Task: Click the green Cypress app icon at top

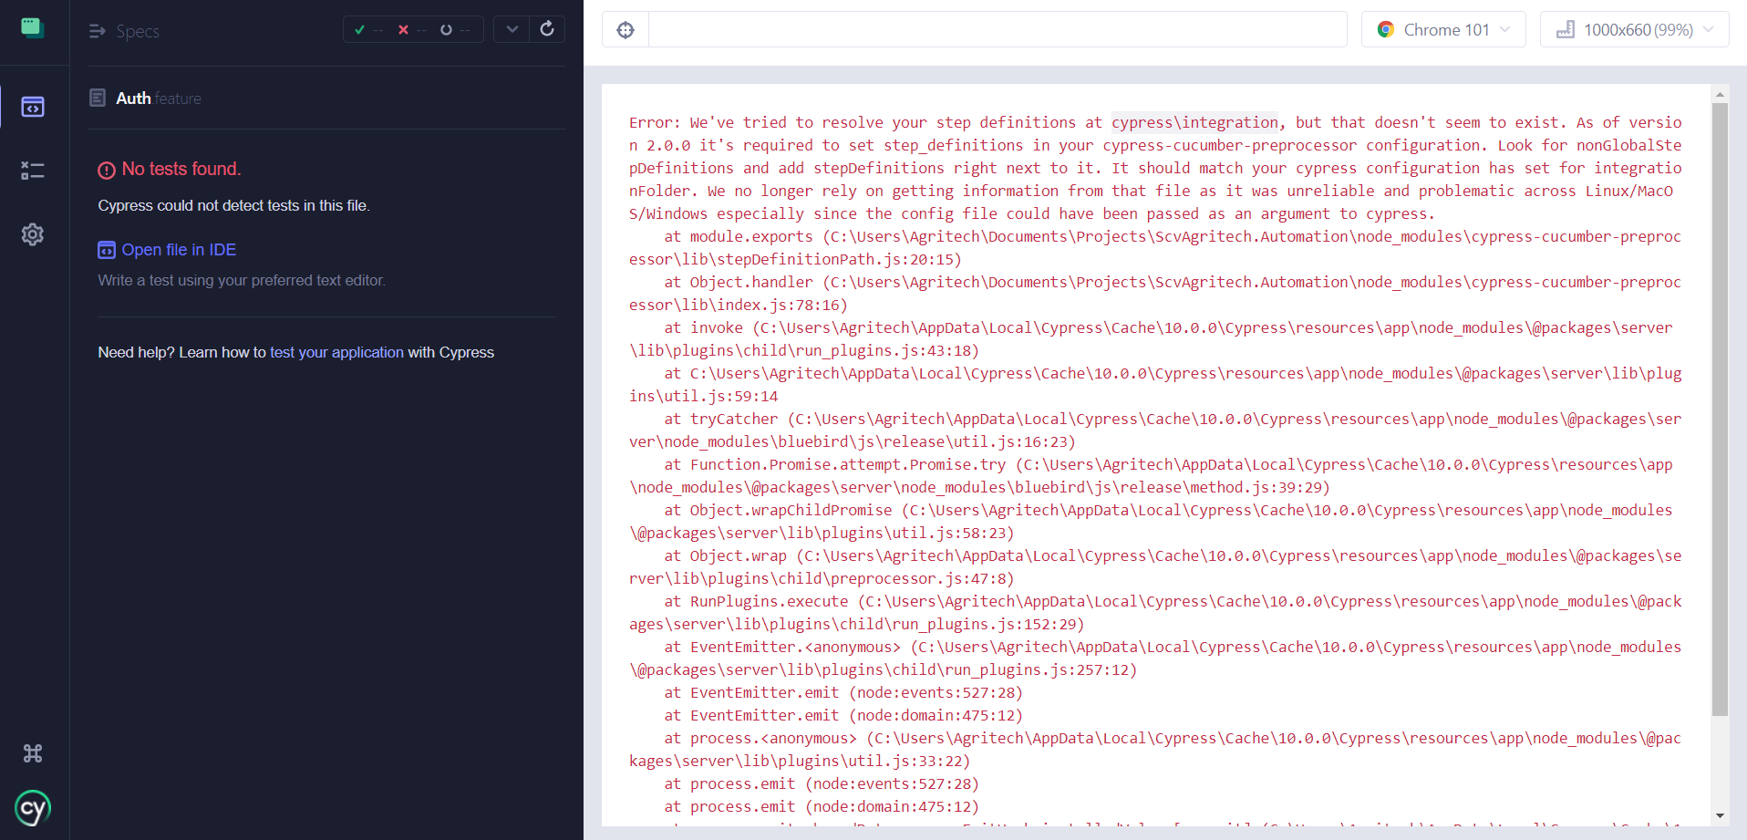Action: tap(33, 27)
